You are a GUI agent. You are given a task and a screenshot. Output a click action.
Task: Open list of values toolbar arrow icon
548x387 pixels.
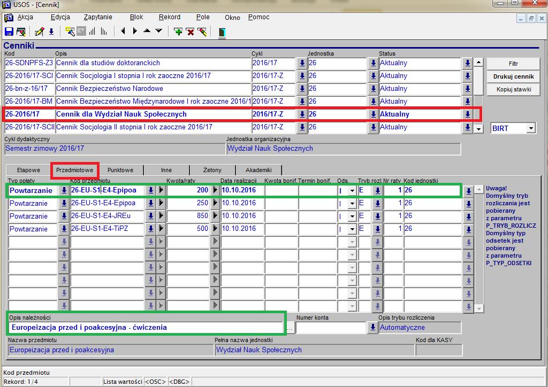(51, 32)
